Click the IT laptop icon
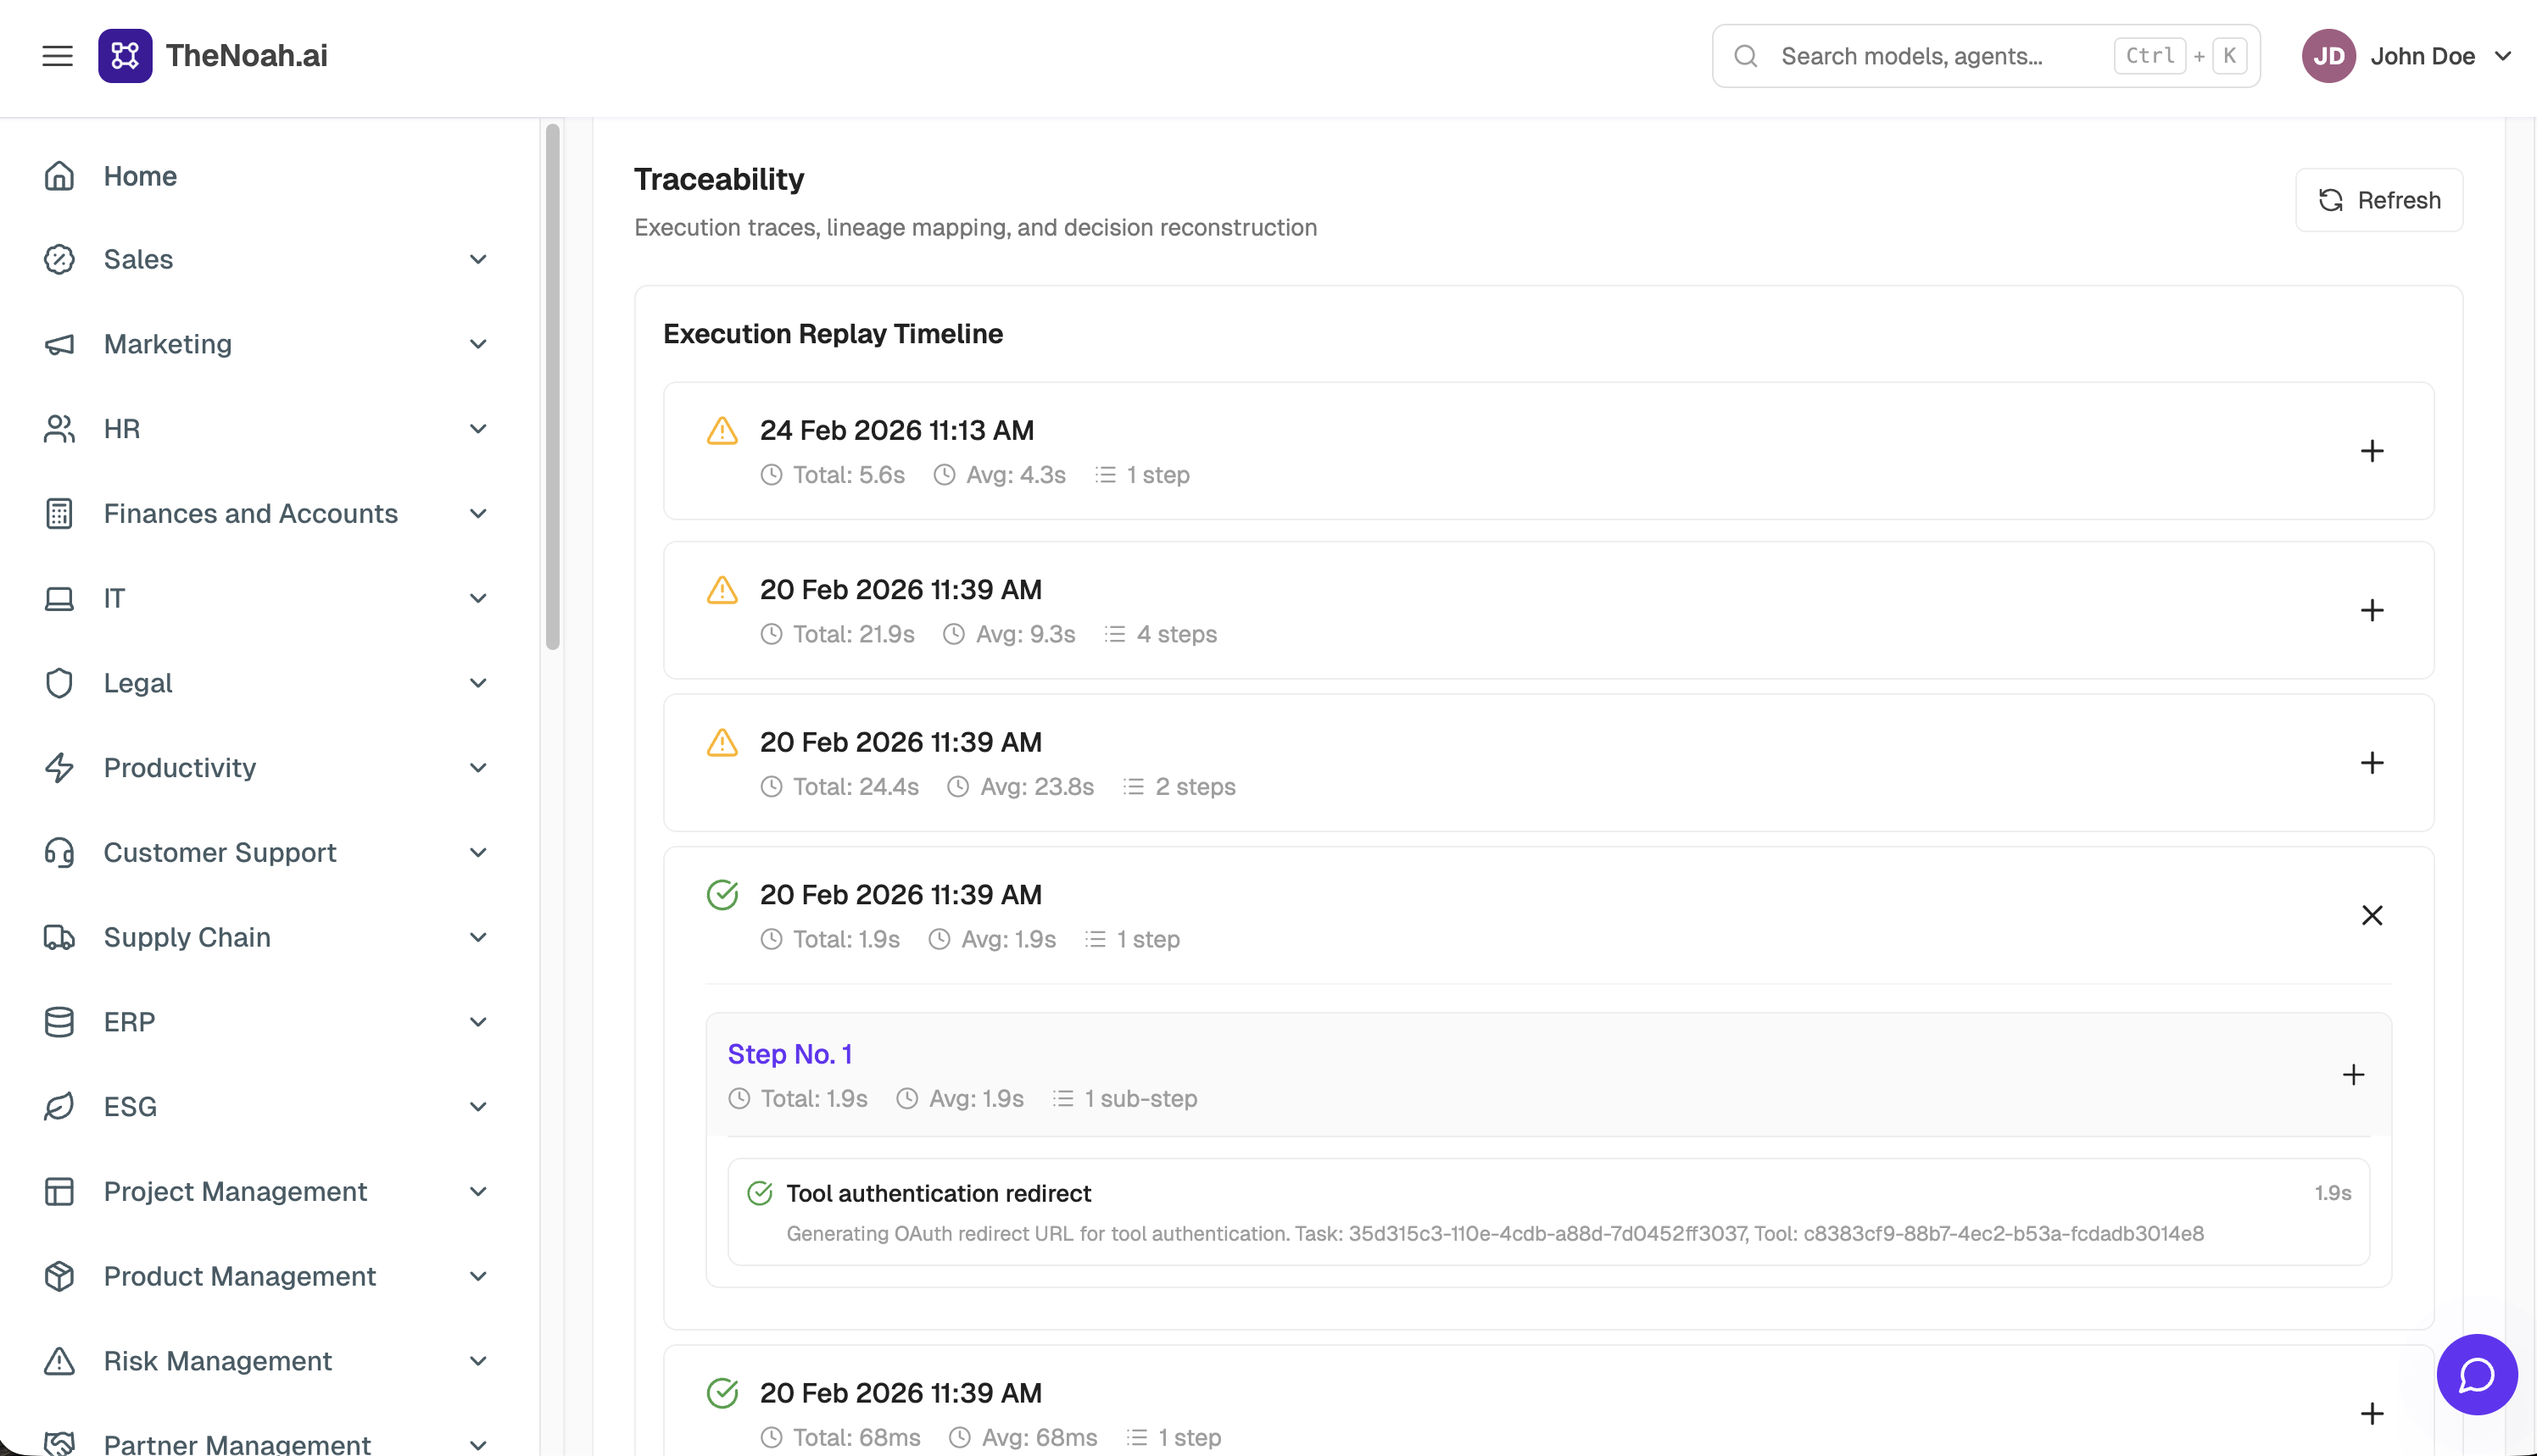 click(x=59, y=598)
